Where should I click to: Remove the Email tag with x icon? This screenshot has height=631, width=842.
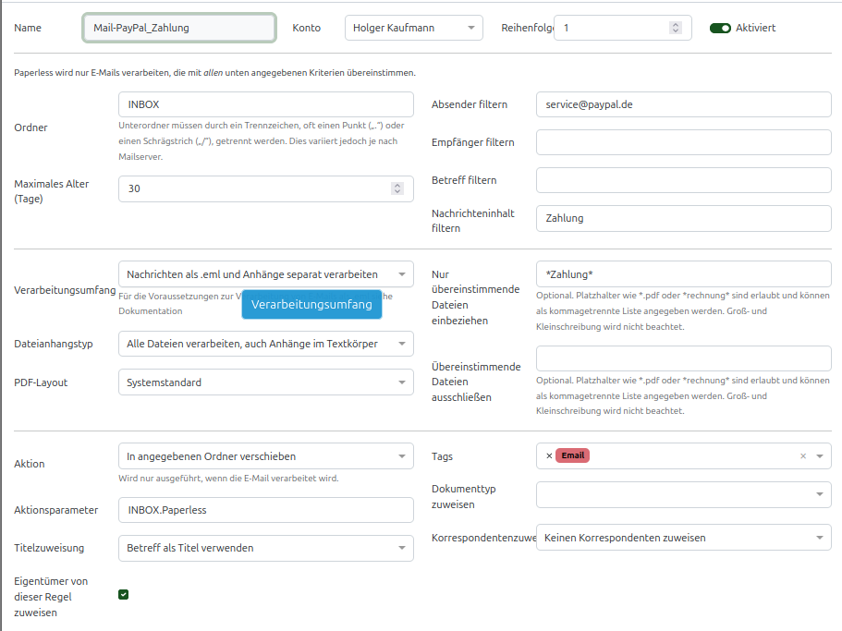coord(549,455)
